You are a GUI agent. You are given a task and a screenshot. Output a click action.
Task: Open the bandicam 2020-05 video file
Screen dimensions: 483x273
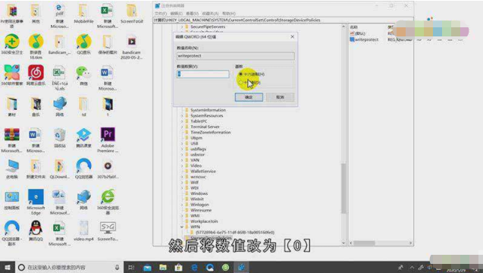click(x=131, y=47)
